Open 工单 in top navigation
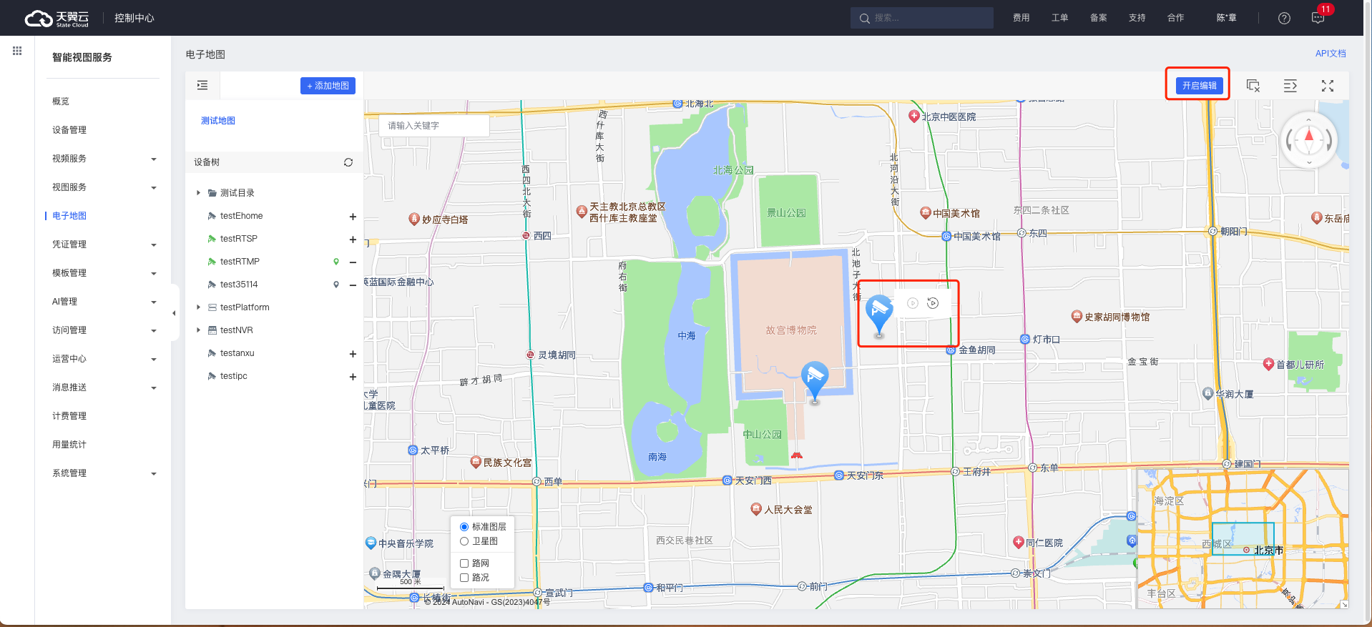Viewport: 1372px width, 627px height. (1060, 18)
